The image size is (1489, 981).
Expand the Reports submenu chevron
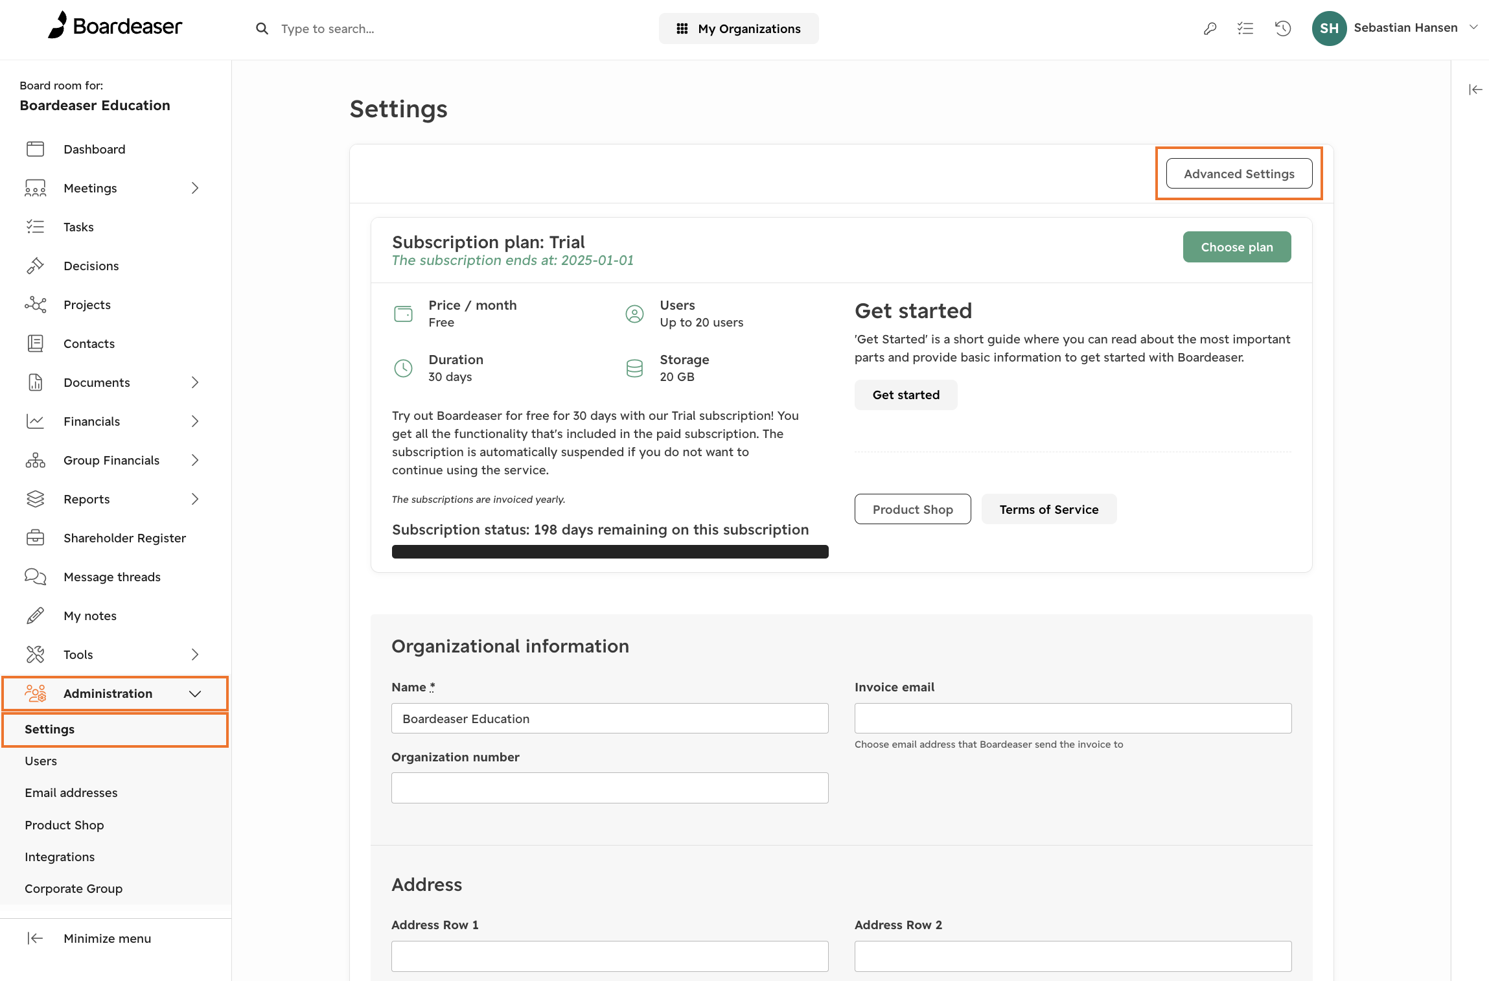point(195,499)
